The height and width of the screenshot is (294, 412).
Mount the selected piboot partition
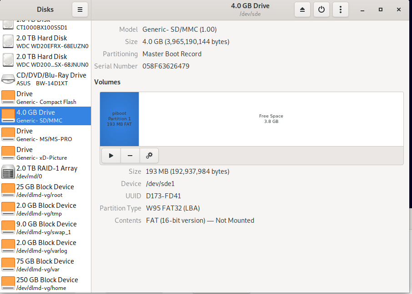point(111,156)
